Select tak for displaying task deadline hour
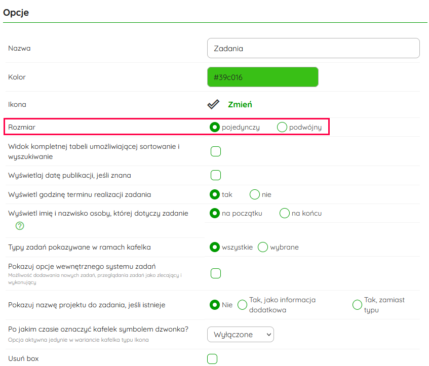This screenshot has width=429, height=366. pos(215,194)
